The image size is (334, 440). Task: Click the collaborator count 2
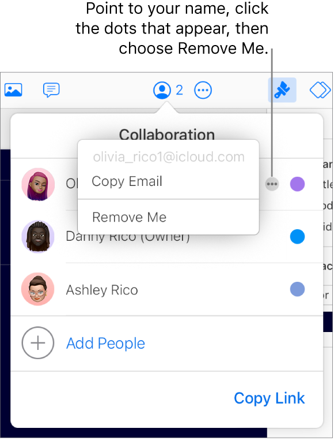click(x=179, y=90)
